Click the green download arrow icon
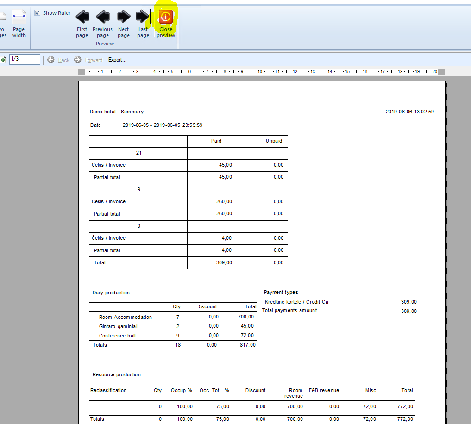Screen dimensions: 471x424 coord(3,60)
